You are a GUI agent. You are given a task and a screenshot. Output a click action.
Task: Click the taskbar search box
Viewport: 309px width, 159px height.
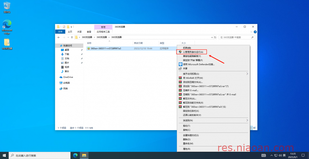(x=39, y=155)
